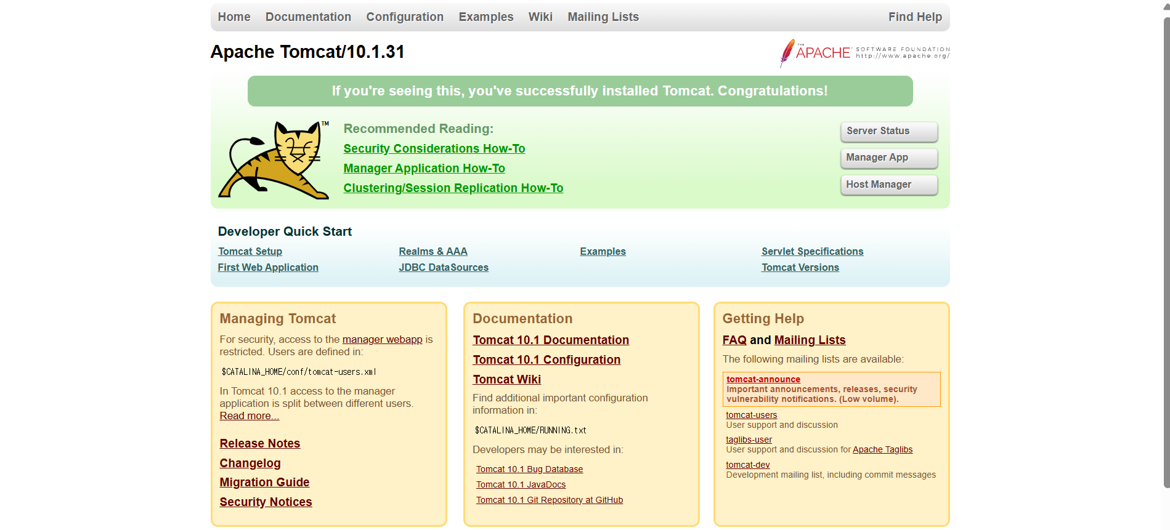Click the Recommended Reading: heading

point(418,129)
